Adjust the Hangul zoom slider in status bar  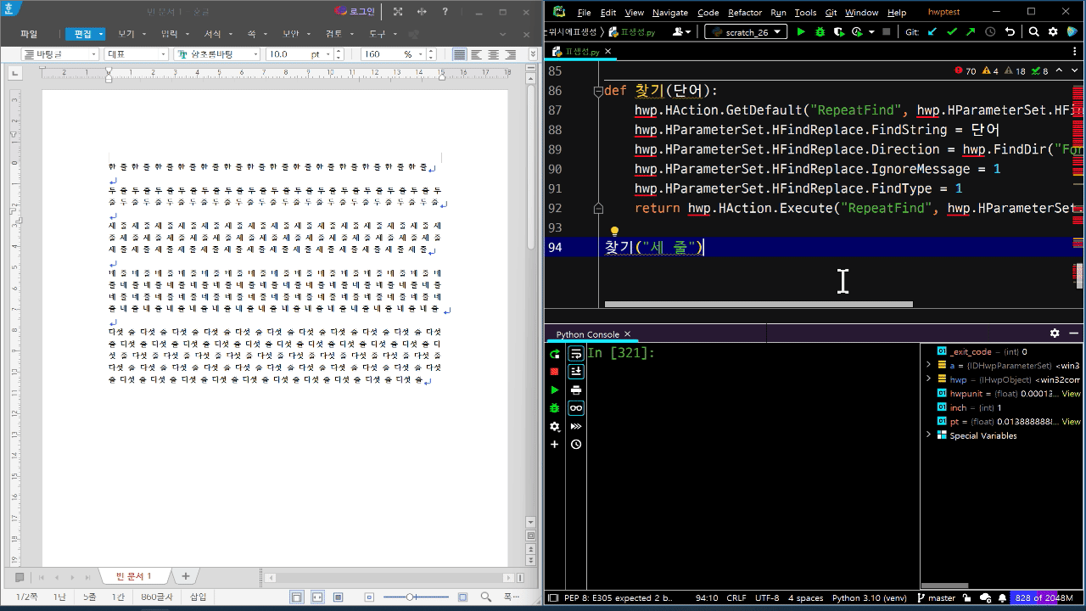tap(411, 597)
